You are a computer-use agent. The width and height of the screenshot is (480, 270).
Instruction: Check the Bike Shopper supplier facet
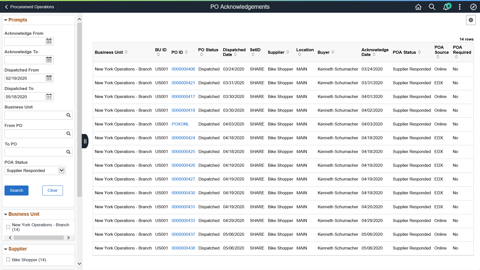tap(8, 259)
